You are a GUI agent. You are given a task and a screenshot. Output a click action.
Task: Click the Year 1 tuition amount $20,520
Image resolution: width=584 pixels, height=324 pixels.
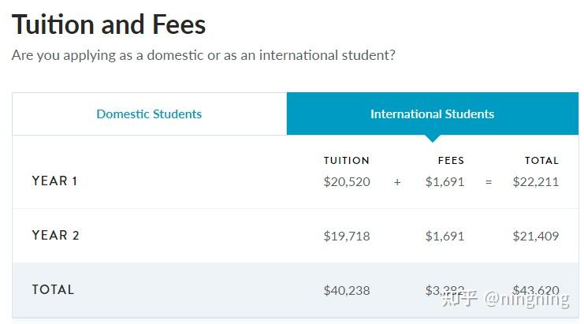(x=347, y=182)
